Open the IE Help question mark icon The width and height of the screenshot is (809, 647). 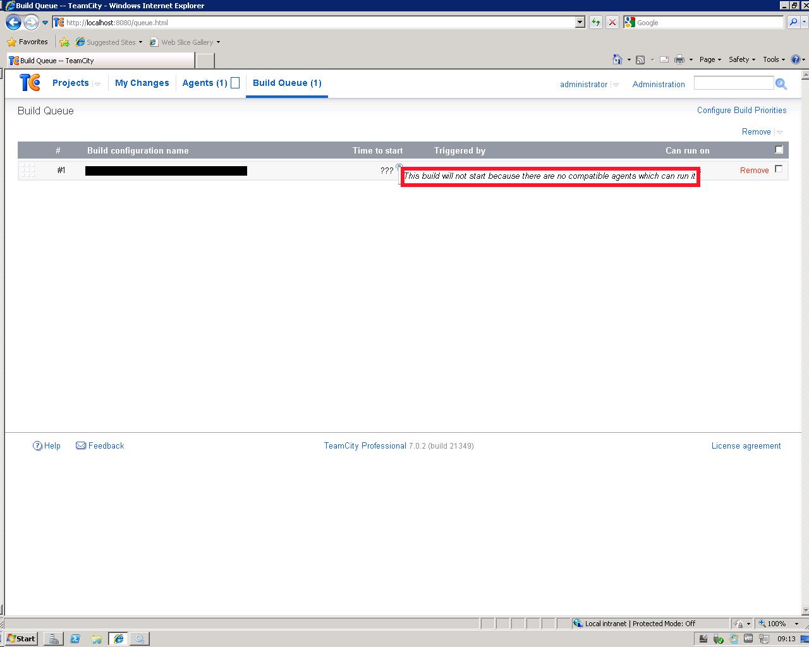tap(796, 59)
